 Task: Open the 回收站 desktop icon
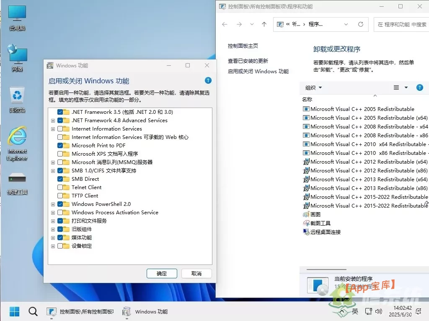[17, 94]
